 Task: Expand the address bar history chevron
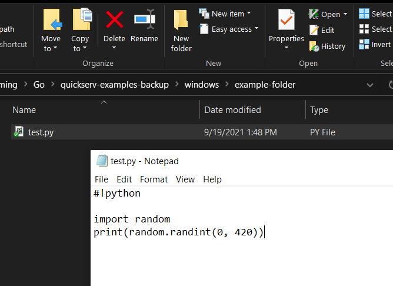tap(370, 85)
